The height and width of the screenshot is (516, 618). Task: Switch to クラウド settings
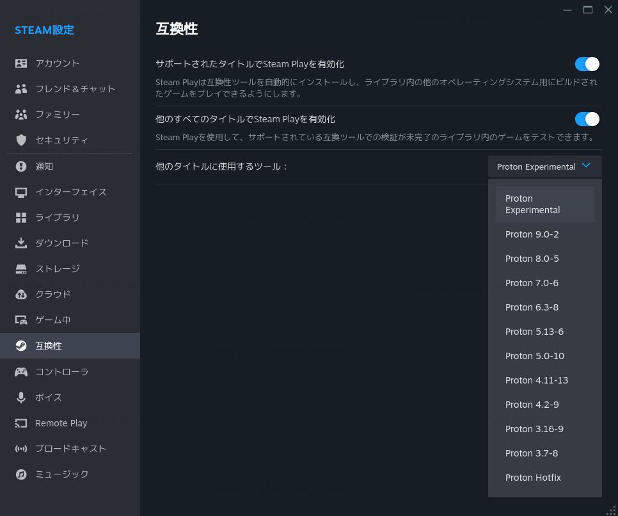click(70, 294)
